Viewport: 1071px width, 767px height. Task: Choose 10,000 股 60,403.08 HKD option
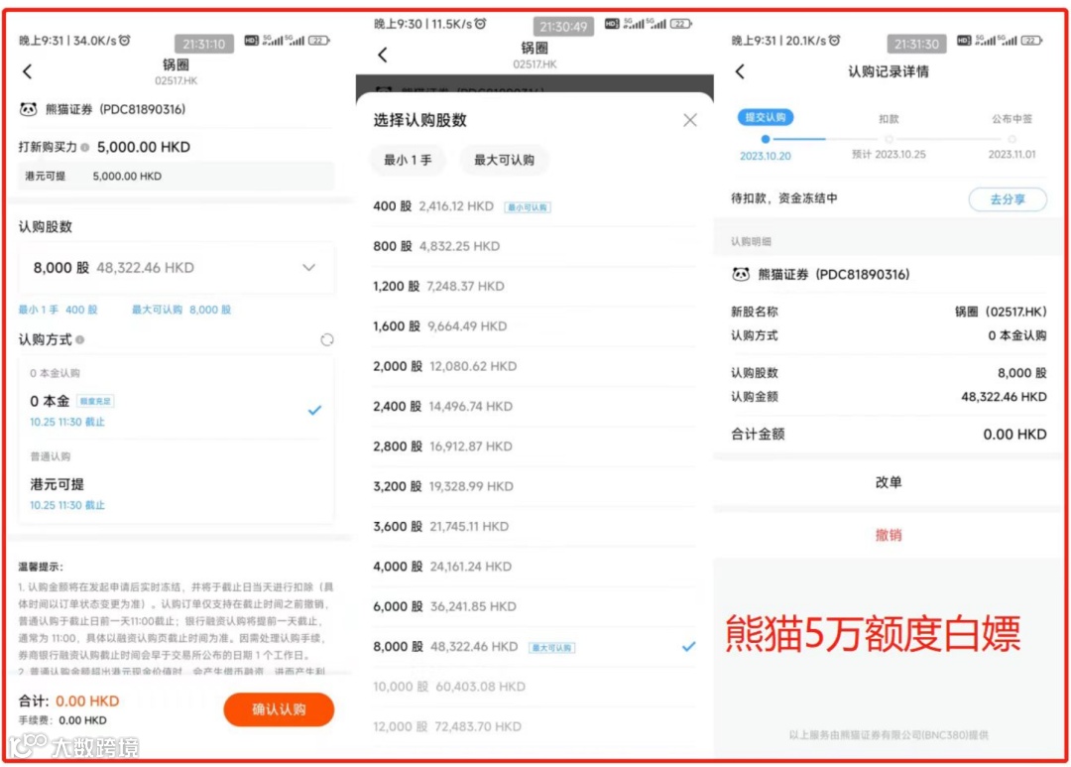pyautogui.click(x=535, y=687)
